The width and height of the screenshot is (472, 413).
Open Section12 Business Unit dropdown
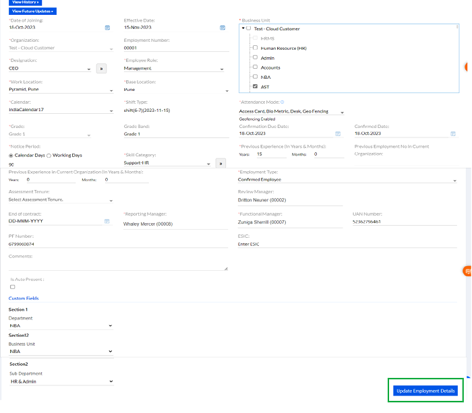(61, 351)
